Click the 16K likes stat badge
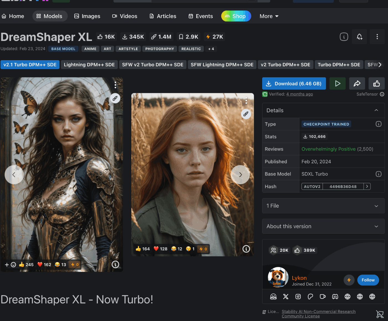 (106, 37)
